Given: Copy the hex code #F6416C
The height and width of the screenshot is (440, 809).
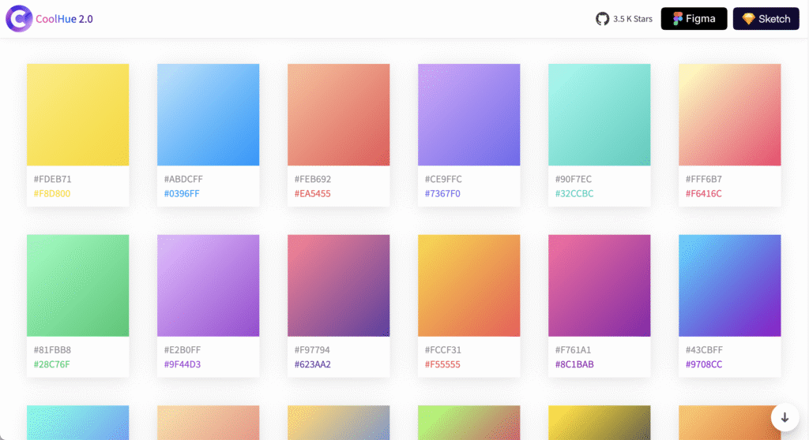Looking at the screenshot, I should tap(704, 194).
